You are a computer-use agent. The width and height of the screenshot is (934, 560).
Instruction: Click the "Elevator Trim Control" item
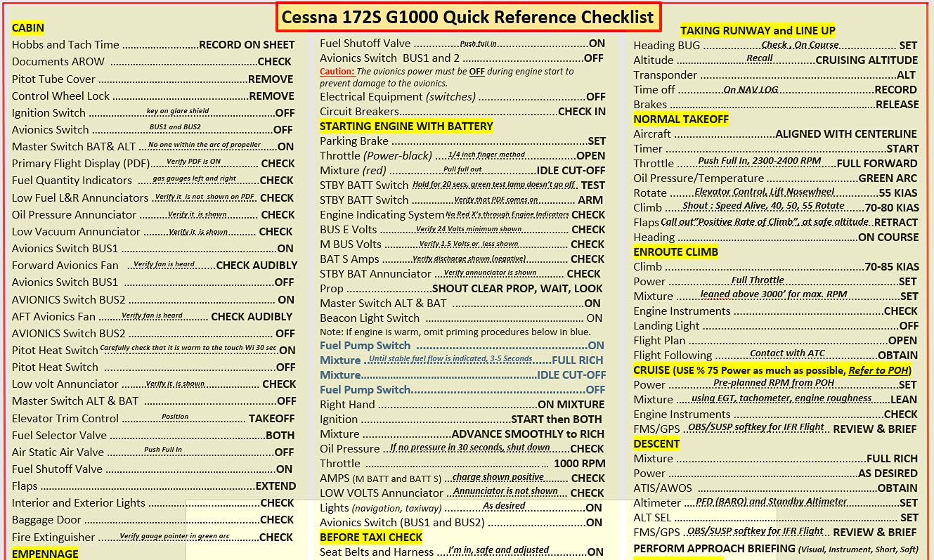(153, 419)
